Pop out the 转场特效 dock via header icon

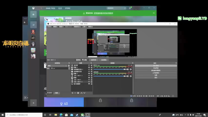click(x=69, y=63)
